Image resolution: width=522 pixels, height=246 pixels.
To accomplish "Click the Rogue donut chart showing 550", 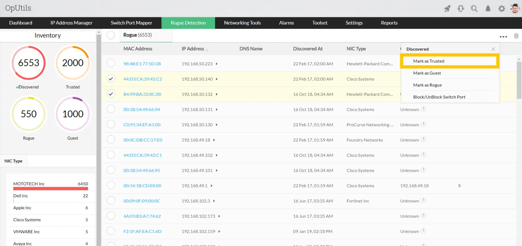I will (29, 114).
